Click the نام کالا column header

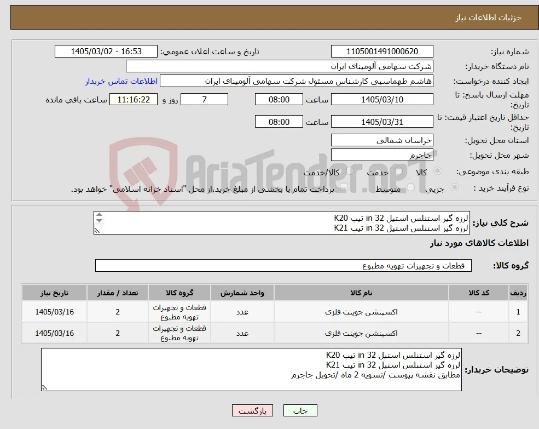click(x=361, y=293)
